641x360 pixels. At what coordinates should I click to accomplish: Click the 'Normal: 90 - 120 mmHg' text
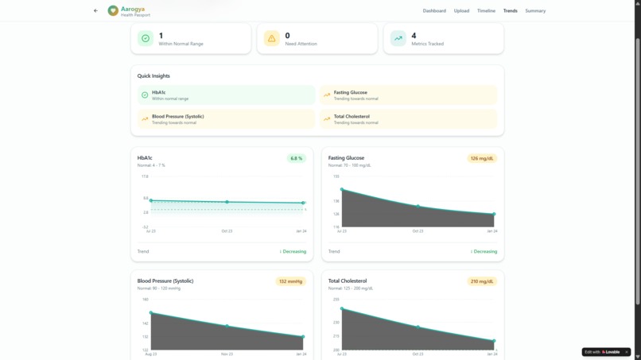[158, 288]
